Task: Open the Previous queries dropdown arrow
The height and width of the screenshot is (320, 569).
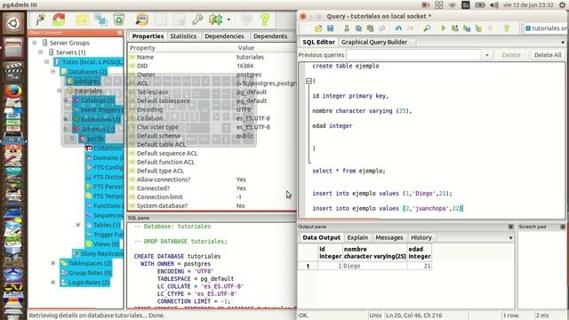Action: (x=486, y=55)
